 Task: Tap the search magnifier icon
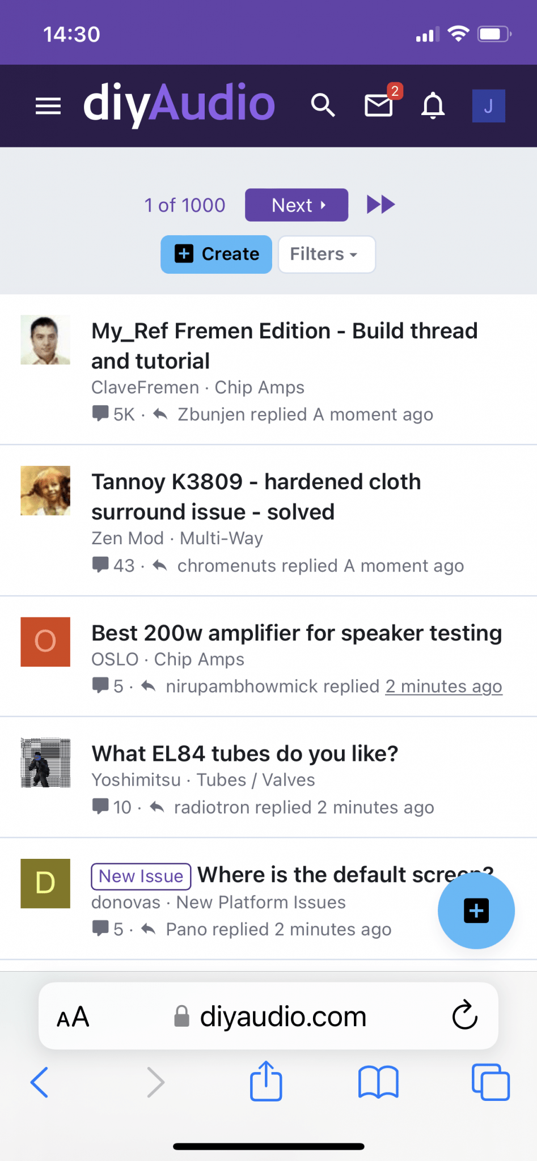click(x=323, y=105)
